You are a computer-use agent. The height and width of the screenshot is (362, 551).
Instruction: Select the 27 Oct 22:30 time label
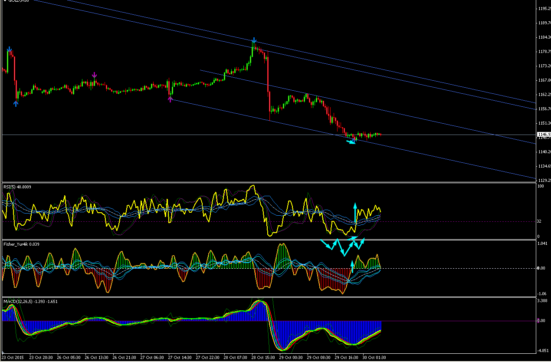[x=208, y=357]
